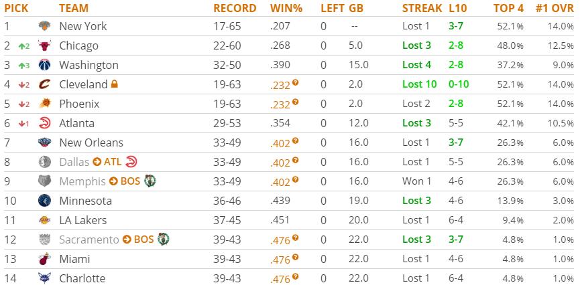This screenshot has width=580, height=285.
Task: Click the Chicago Bulls logo icon
Action: click(x=44, y=45)
